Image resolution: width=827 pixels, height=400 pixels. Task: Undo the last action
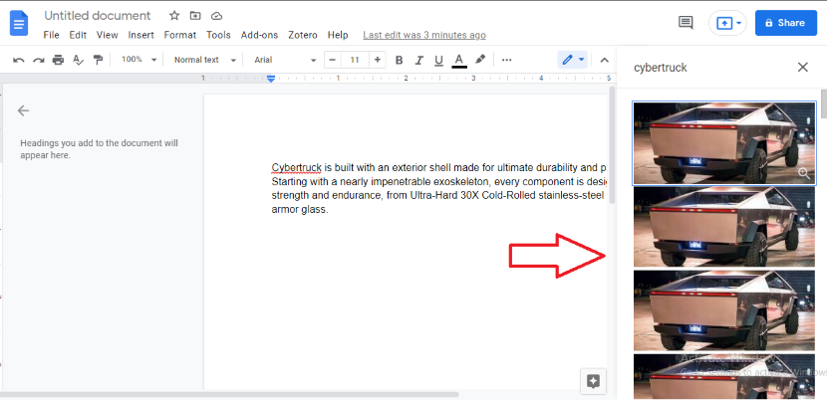[19, 60]
